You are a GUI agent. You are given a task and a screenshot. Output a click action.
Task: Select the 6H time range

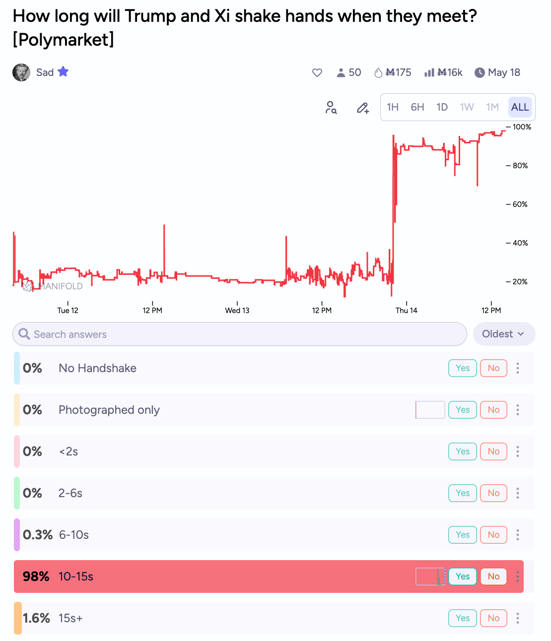pyautogui.click(x=417, y=107)
